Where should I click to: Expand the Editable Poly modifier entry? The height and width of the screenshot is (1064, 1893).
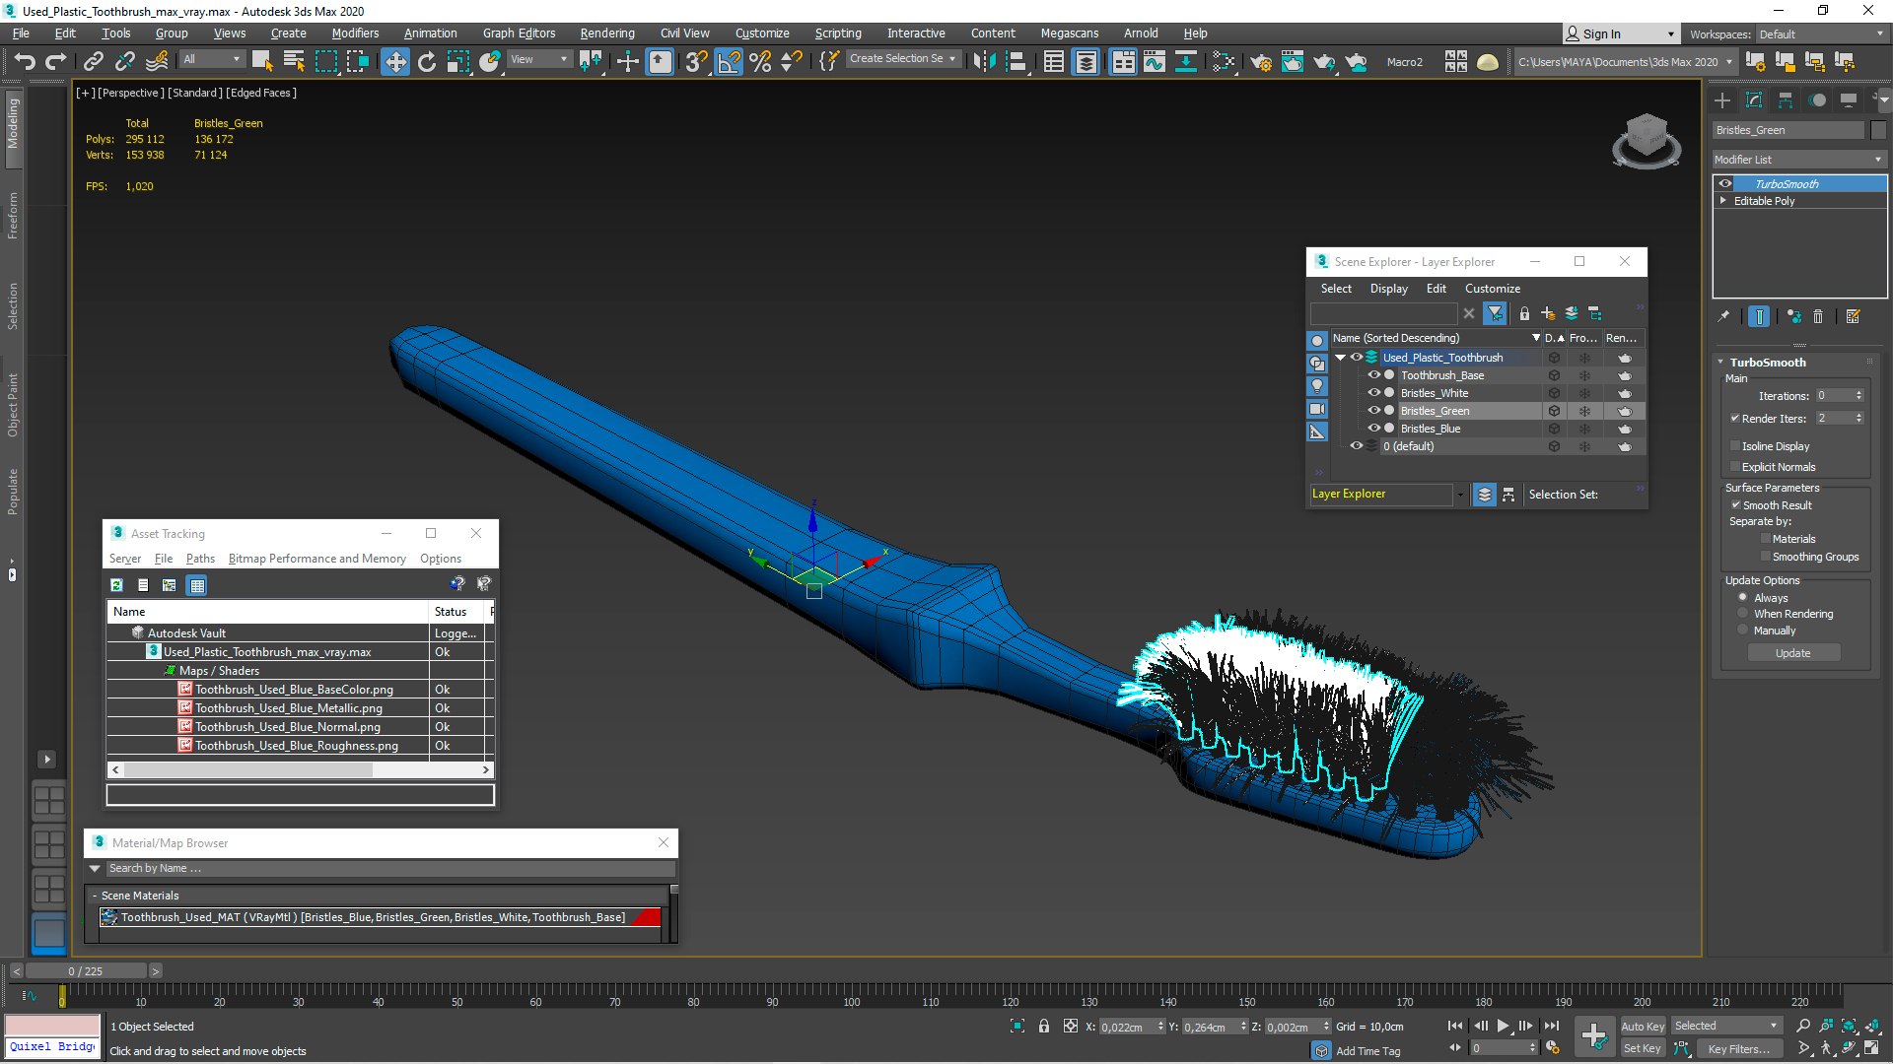pyautogui.click(x=1723, y=200)
